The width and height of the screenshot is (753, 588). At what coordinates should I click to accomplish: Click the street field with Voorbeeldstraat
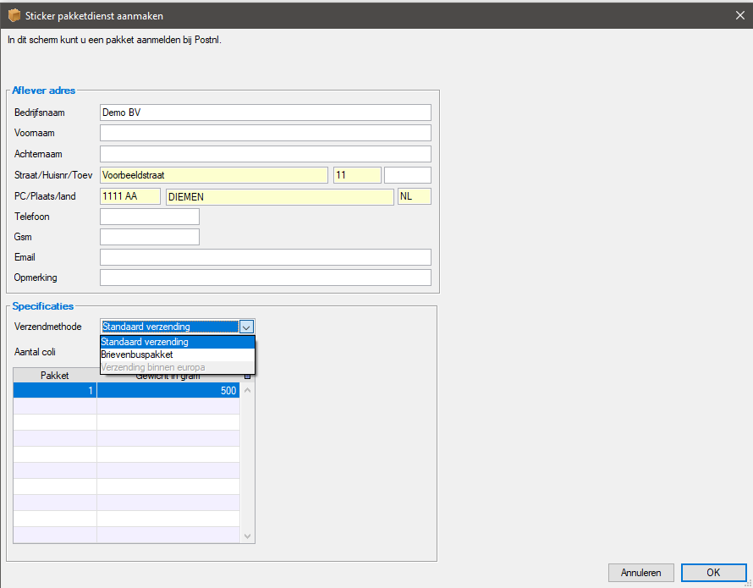click(214, 175)
